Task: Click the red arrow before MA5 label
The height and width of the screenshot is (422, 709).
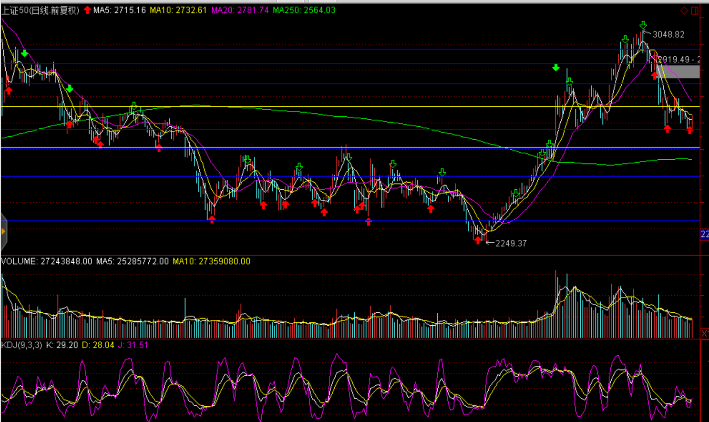Action: pyautogui.click(x=87, y=10)
